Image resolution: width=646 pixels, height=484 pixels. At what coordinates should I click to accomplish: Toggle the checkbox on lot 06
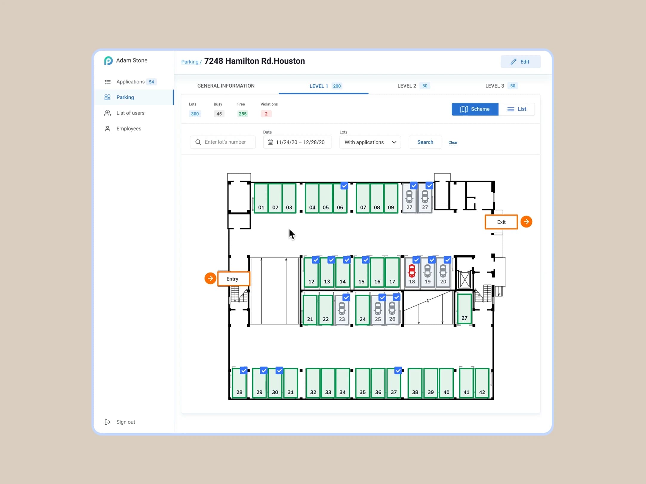pos(344,186)
